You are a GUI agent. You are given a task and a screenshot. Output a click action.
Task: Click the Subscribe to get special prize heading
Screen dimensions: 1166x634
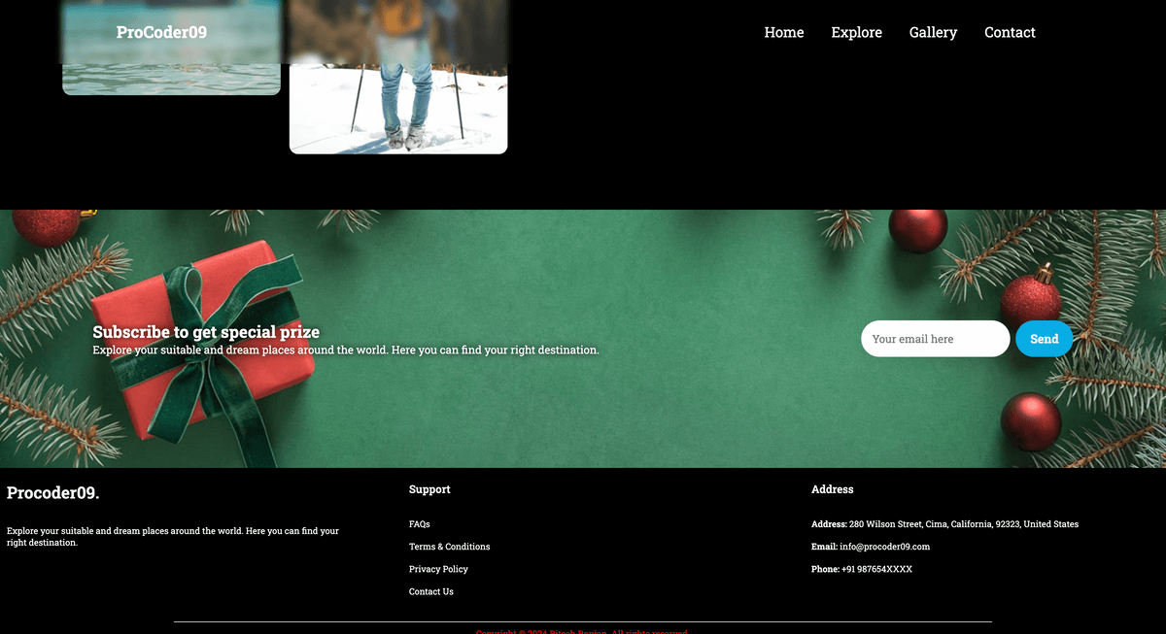click(x=206, y=332)
